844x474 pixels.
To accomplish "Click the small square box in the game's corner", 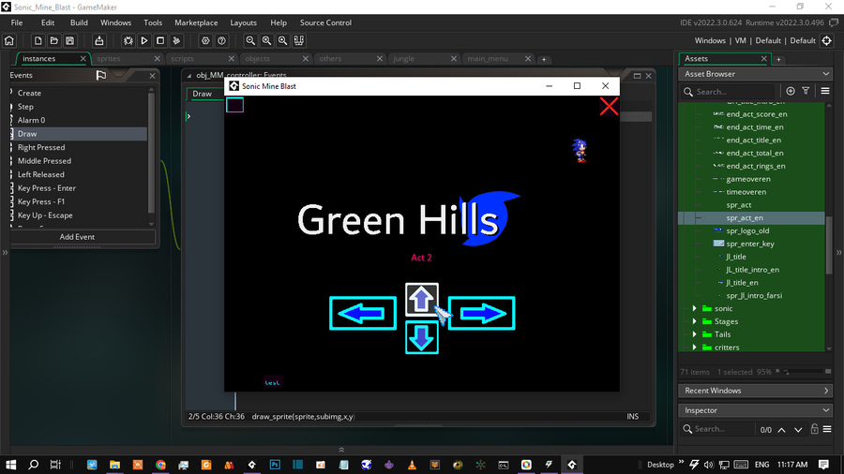I will [x=234, y=105].
